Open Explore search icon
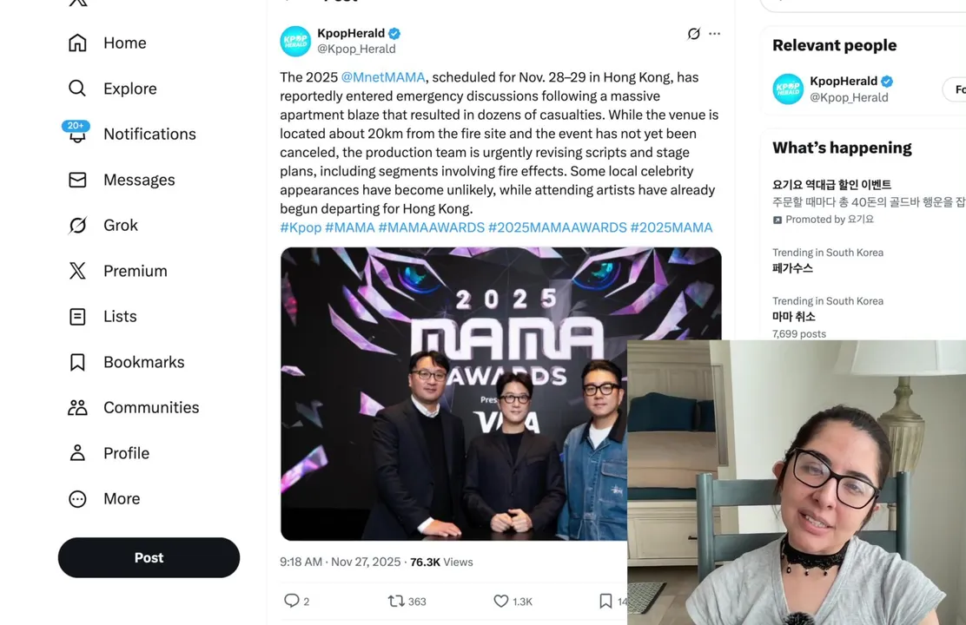Image resolution: width=966 pixels, height=625 pixels. [77, 89]
